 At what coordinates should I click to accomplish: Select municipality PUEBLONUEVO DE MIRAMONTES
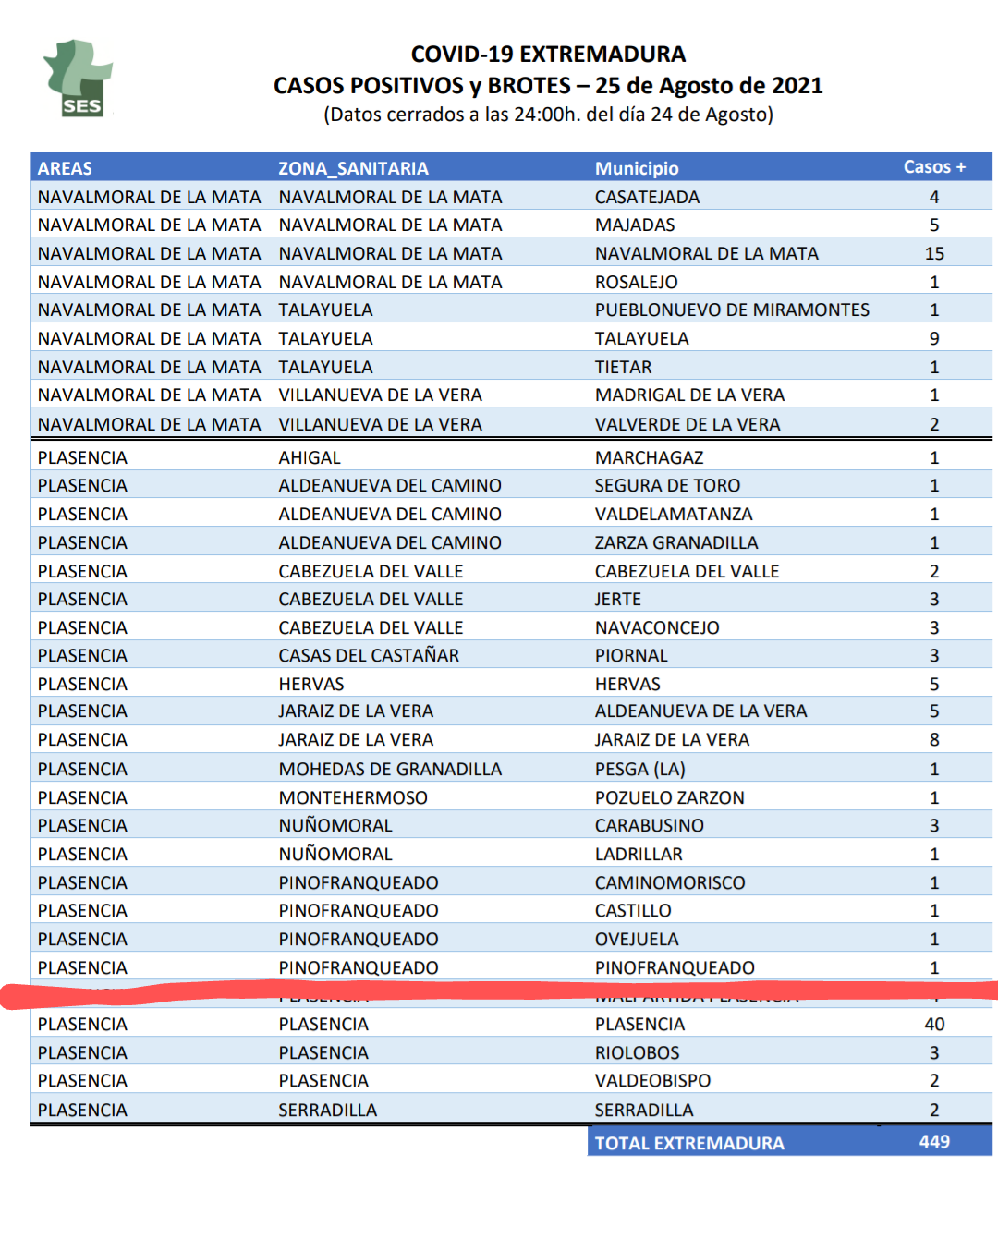[x=732, y=310]
